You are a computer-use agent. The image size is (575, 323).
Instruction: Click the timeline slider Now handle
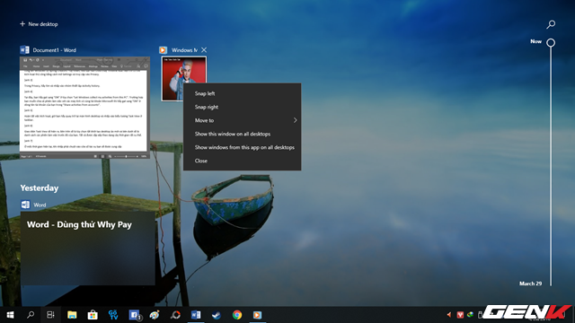[x=551, y=43]
